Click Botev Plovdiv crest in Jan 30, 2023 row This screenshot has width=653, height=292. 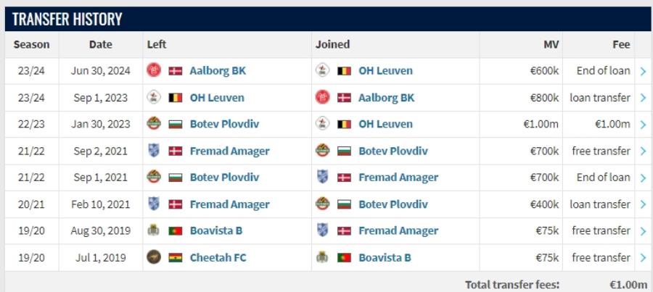pos(154,124)
